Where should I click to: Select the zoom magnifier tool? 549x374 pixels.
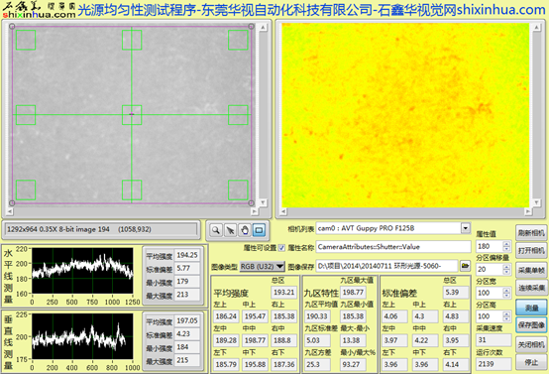[x=216, y=230]
